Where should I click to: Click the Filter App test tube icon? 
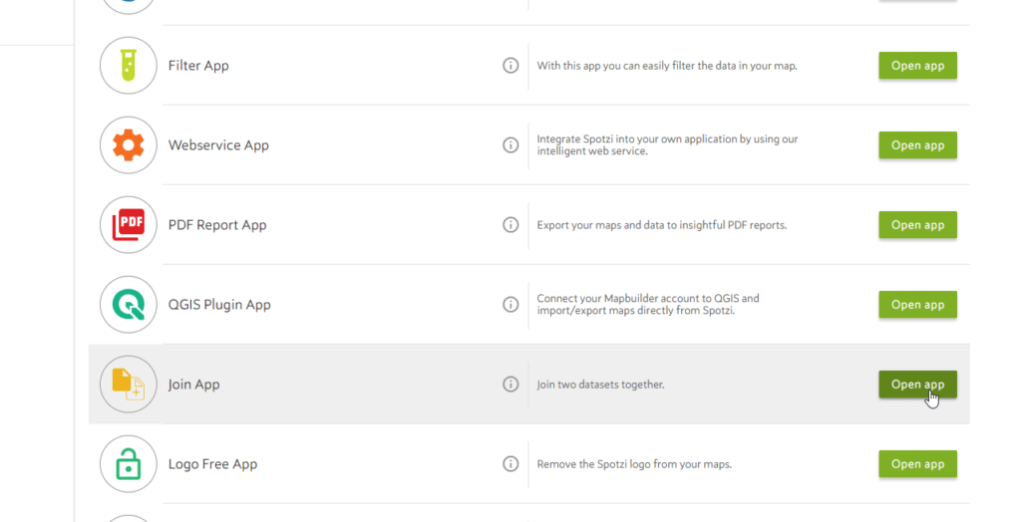click(x=129, y=66)
